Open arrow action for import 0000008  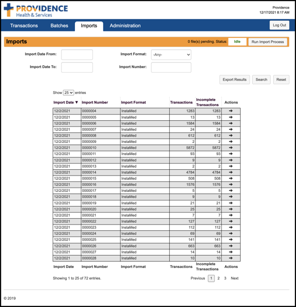tap(231, 135)
